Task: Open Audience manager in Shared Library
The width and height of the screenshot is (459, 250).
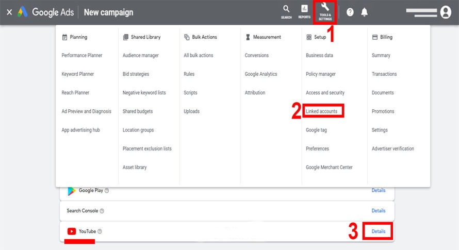Action: [x=141, y=56]
